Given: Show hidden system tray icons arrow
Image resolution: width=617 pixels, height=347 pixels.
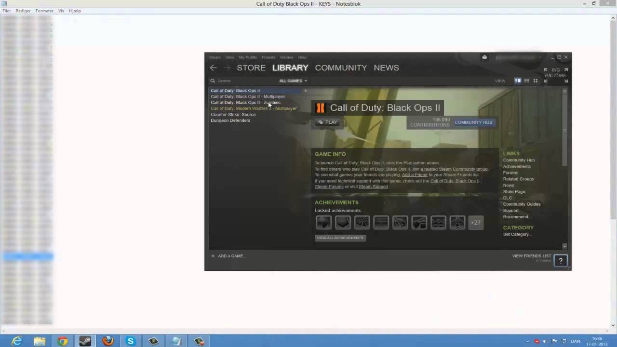Looking at the screenshot, I should tap(528, 341).
